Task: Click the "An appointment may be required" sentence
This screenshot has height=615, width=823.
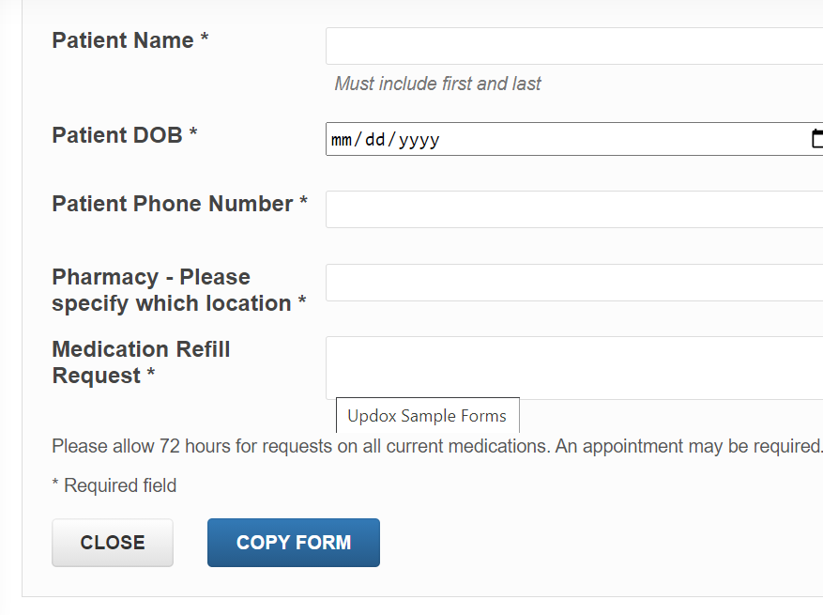Action: coord(689,446)
